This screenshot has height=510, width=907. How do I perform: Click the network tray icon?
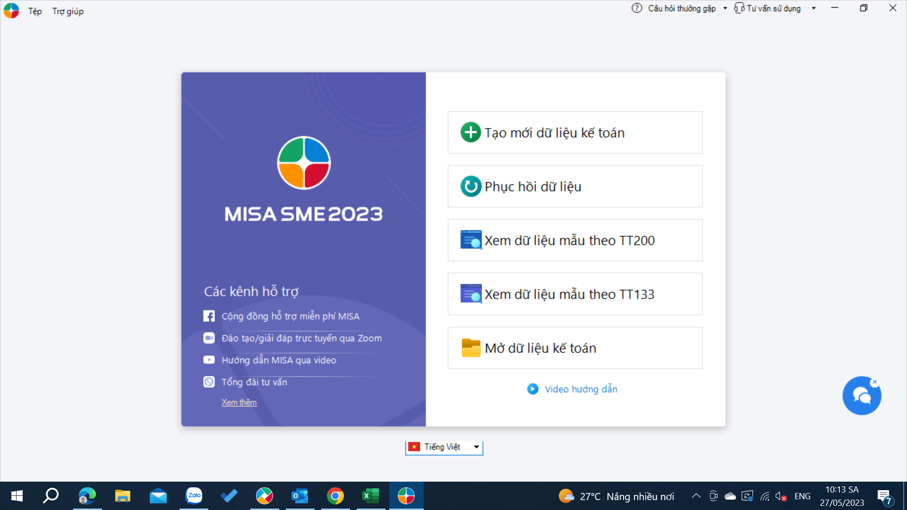coord(765,496)
